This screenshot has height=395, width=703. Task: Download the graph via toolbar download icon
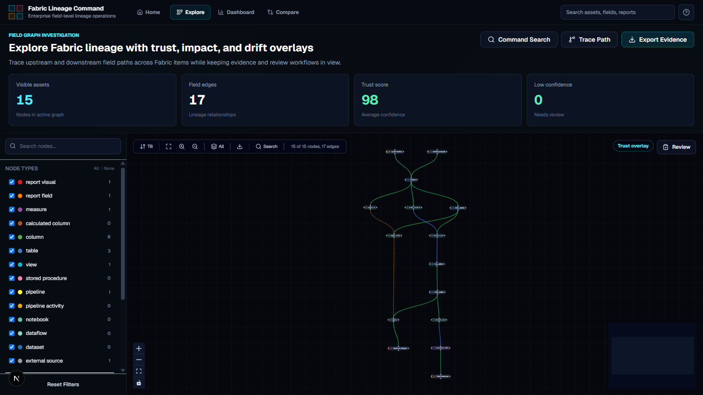pyautogui.click(x=239, y=147)
